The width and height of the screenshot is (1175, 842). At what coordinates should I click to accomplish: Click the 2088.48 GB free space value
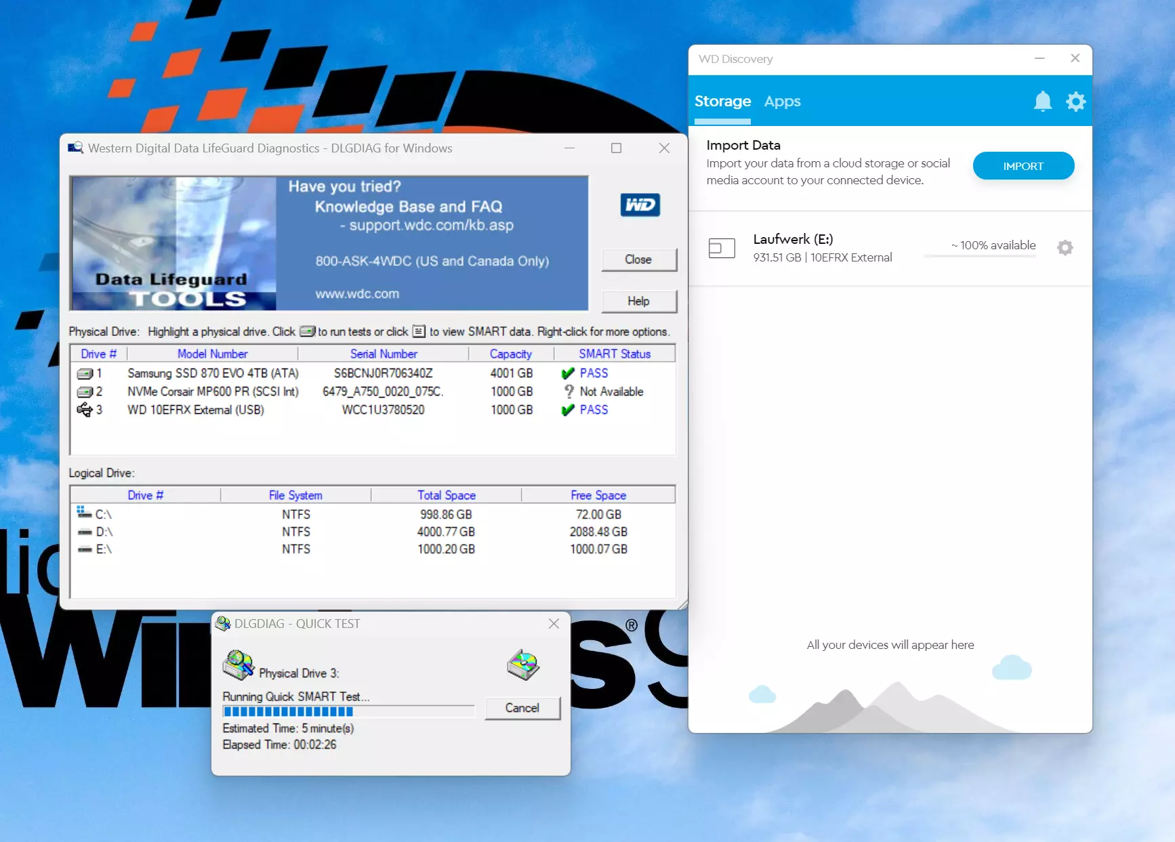point(598,532)
